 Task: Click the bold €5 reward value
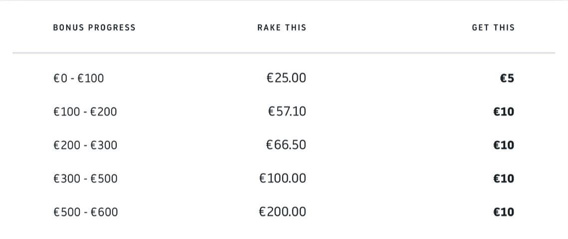(x=507, y=78)
